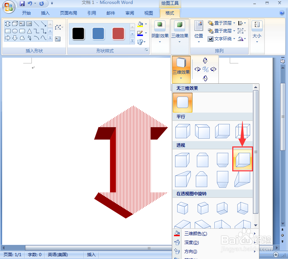Click the edit shape points icon
The width and height of the screenshot is (288, 259).
[59, 27]
